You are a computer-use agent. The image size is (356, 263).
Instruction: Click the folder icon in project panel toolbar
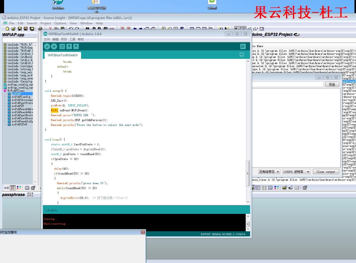284,188
